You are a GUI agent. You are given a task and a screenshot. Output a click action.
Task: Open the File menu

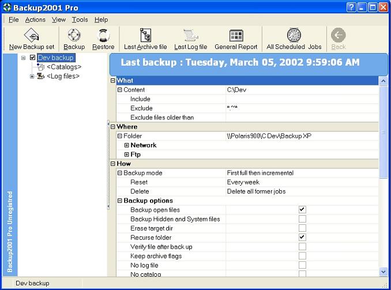pyautogui.click(x=13, y=20)
